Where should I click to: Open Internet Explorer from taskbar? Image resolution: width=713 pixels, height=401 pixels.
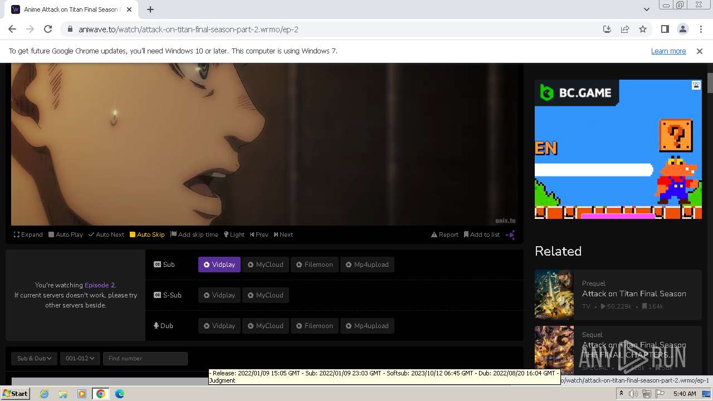(44, 394)
